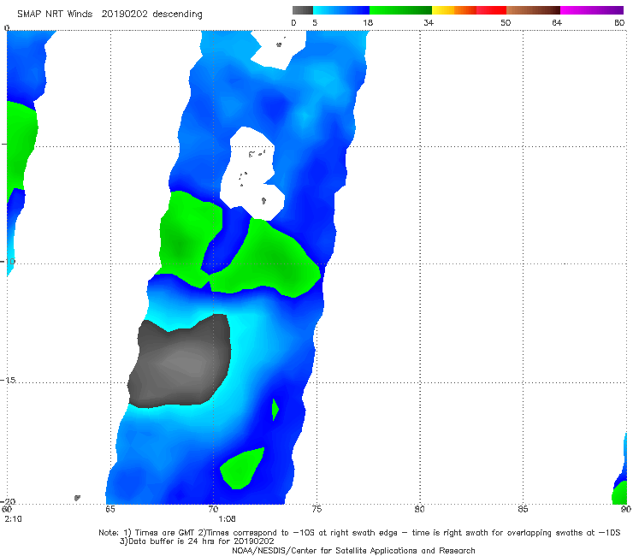Click the green segment of the color bar
The height and width of the screenshot is (556, 633).
coord(400,10)
